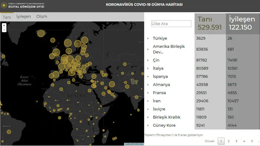Go to page 2

(229, 141)
